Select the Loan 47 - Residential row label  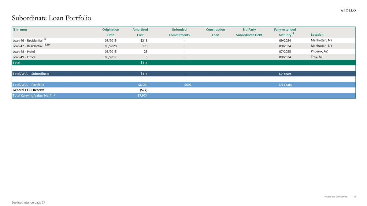(x=28, y=46)
